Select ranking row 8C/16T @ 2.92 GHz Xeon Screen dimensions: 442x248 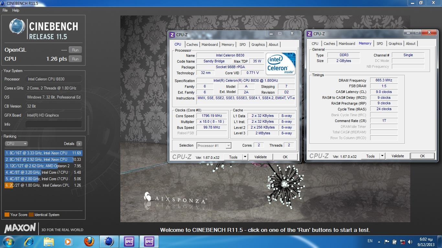43,160
